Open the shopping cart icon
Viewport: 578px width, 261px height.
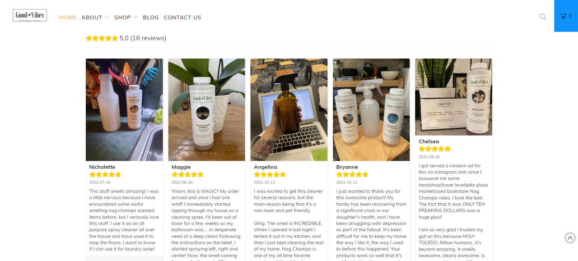click(x=566, y=16)
